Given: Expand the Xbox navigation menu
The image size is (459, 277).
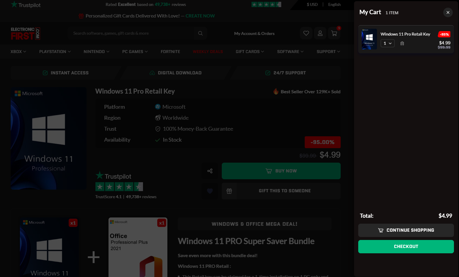Looking at the screenshot, I should [18, 52].
